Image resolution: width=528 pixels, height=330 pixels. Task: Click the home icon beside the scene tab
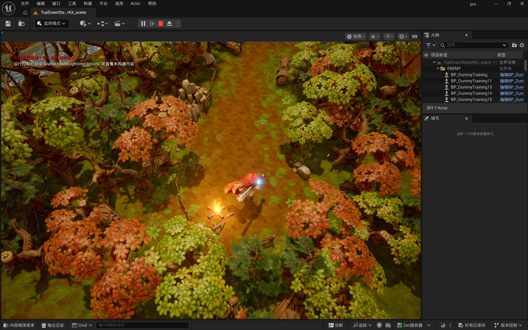tap(25, 12)
